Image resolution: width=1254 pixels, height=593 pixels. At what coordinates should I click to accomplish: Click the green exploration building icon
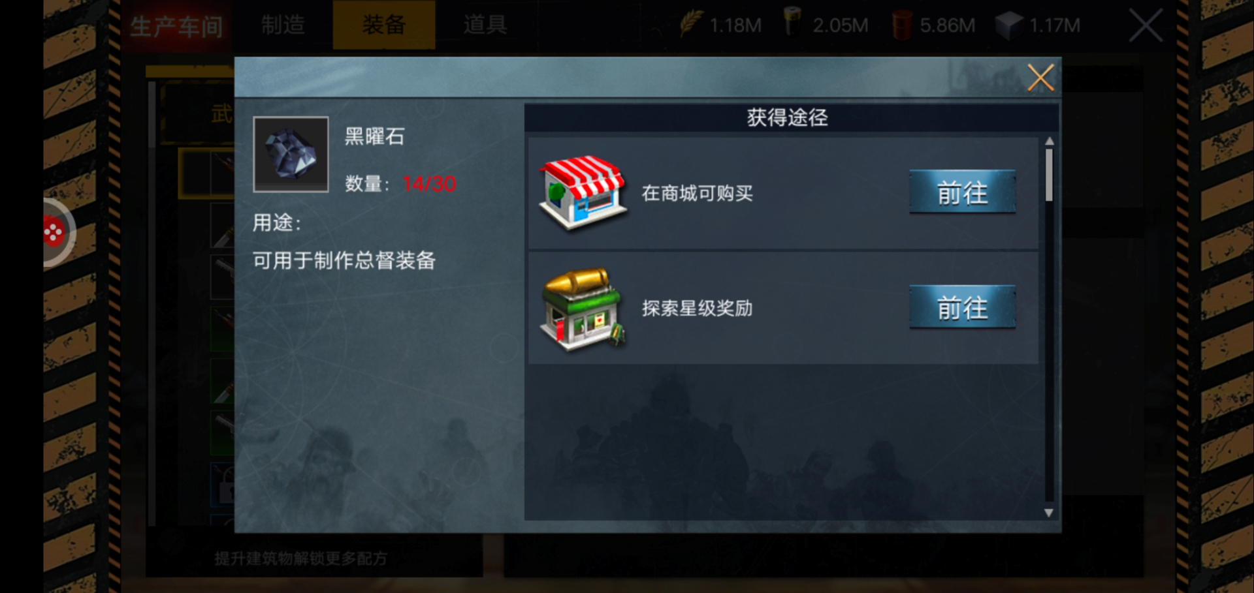pyautogui.click(x=582, y=309)
